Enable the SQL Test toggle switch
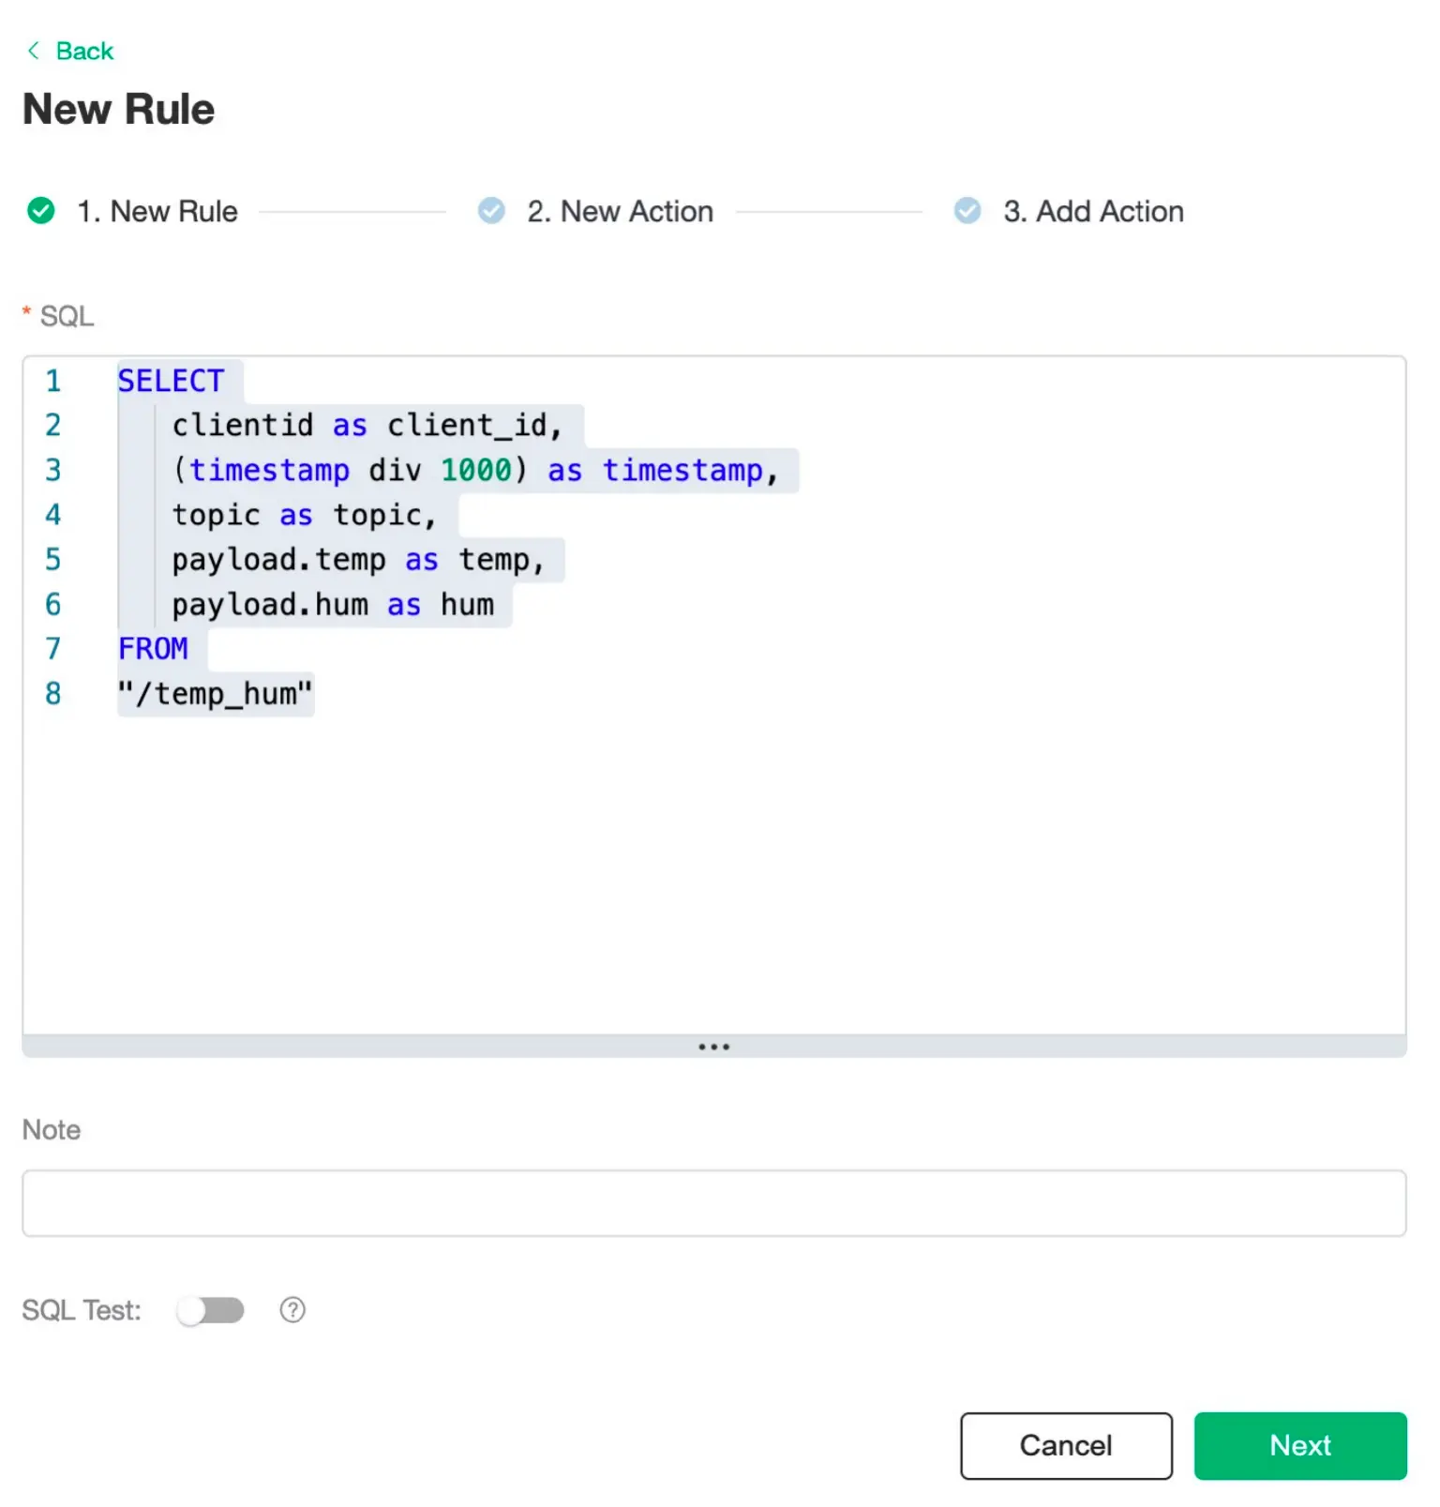This screenshot has height=1507, width=1440. 211,1310
